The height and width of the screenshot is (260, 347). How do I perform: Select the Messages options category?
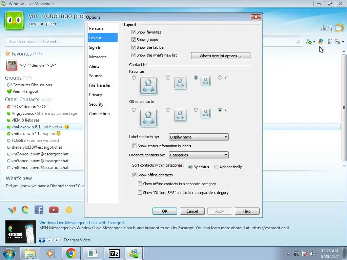click(x=102, y=57)
